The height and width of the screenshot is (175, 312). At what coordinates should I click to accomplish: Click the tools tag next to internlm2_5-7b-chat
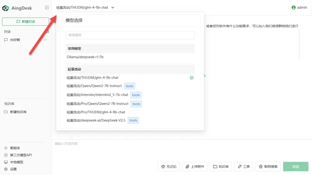pyautogui.click(x=136, y=95)
